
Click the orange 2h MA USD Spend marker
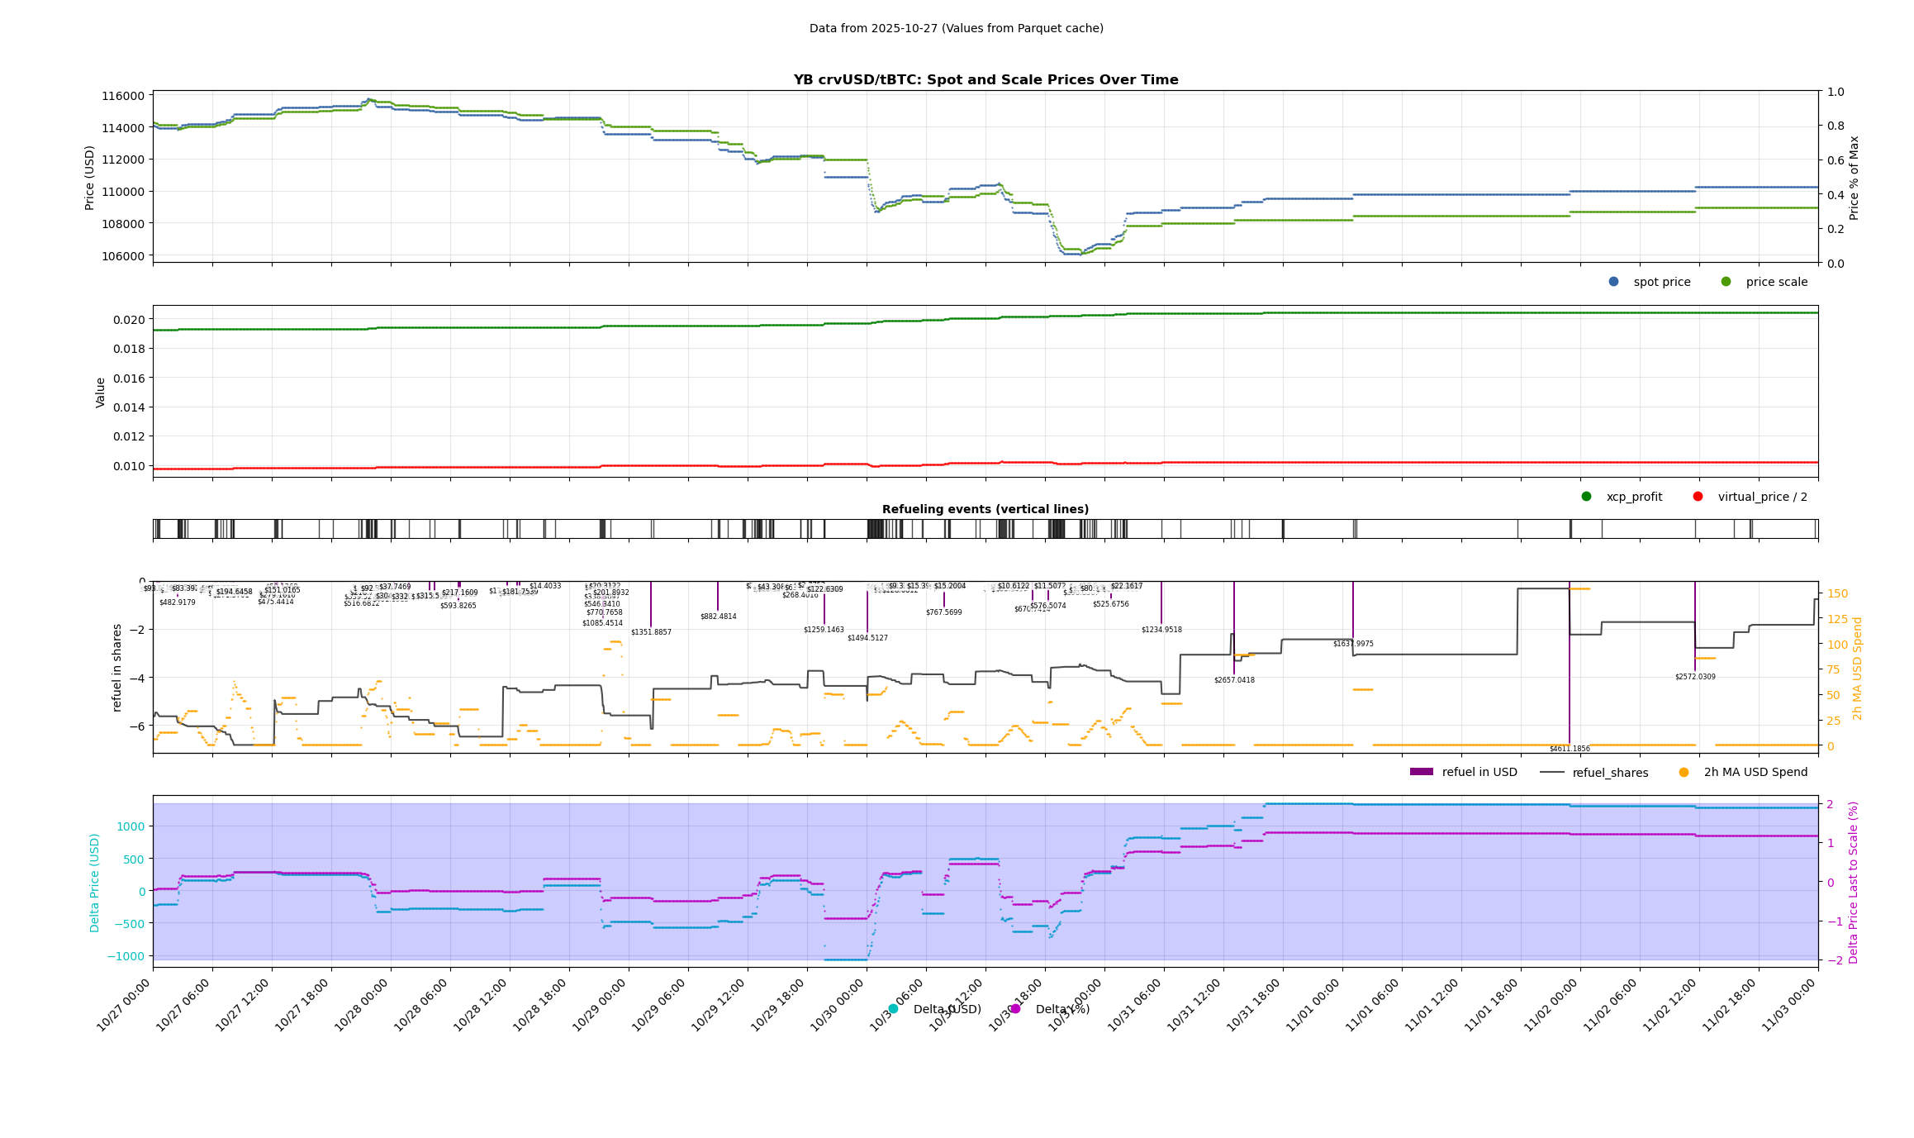[x=1684, y=773]
